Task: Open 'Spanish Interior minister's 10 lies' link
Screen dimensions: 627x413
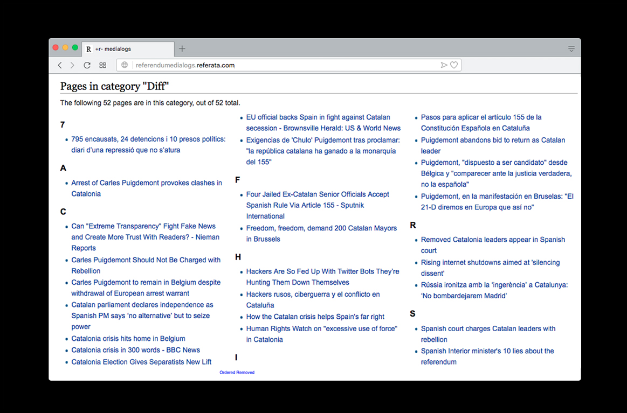Action: 487,356
